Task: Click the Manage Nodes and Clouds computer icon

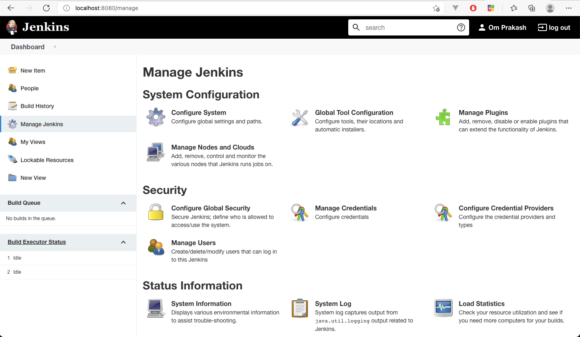Action: click(x=156, y=152)
